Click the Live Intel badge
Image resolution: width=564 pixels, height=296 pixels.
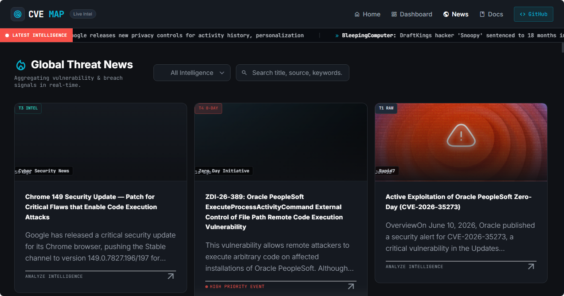coord(83,14)
